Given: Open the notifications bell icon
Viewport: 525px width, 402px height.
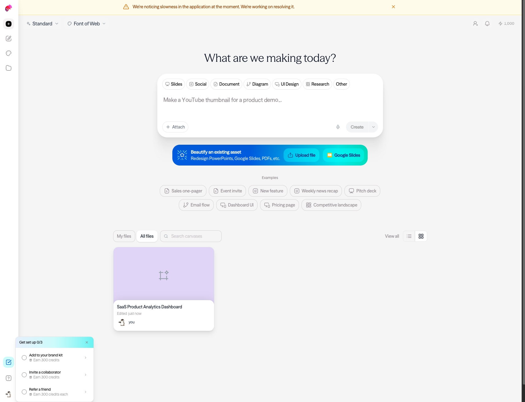Looking at the screenshot, I should coord(487,24).
